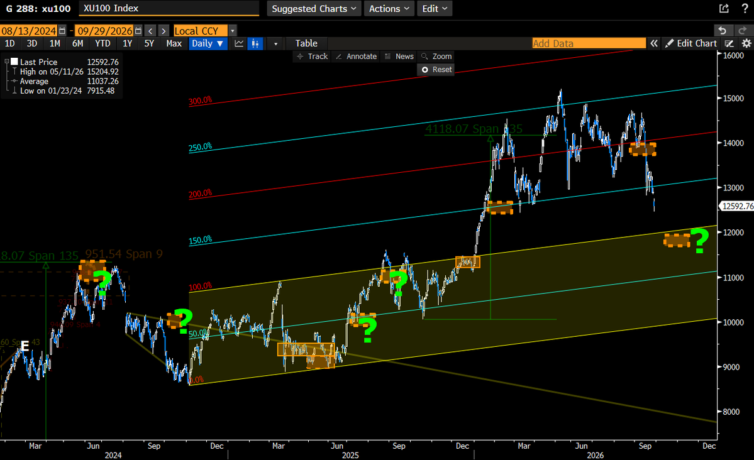This screenshot has height=460, width=754.
Task: Open the end date calendar picker
Action: coord(138,31)
